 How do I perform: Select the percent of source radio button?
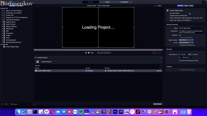point(179,54)
